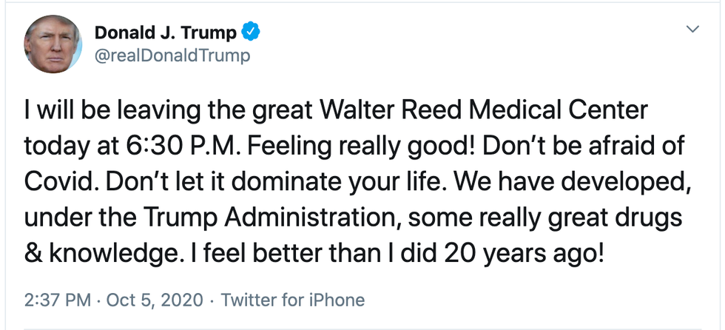Click the @realDonaldTrump handle
725x330 pixels.
(x=172, y=55)
